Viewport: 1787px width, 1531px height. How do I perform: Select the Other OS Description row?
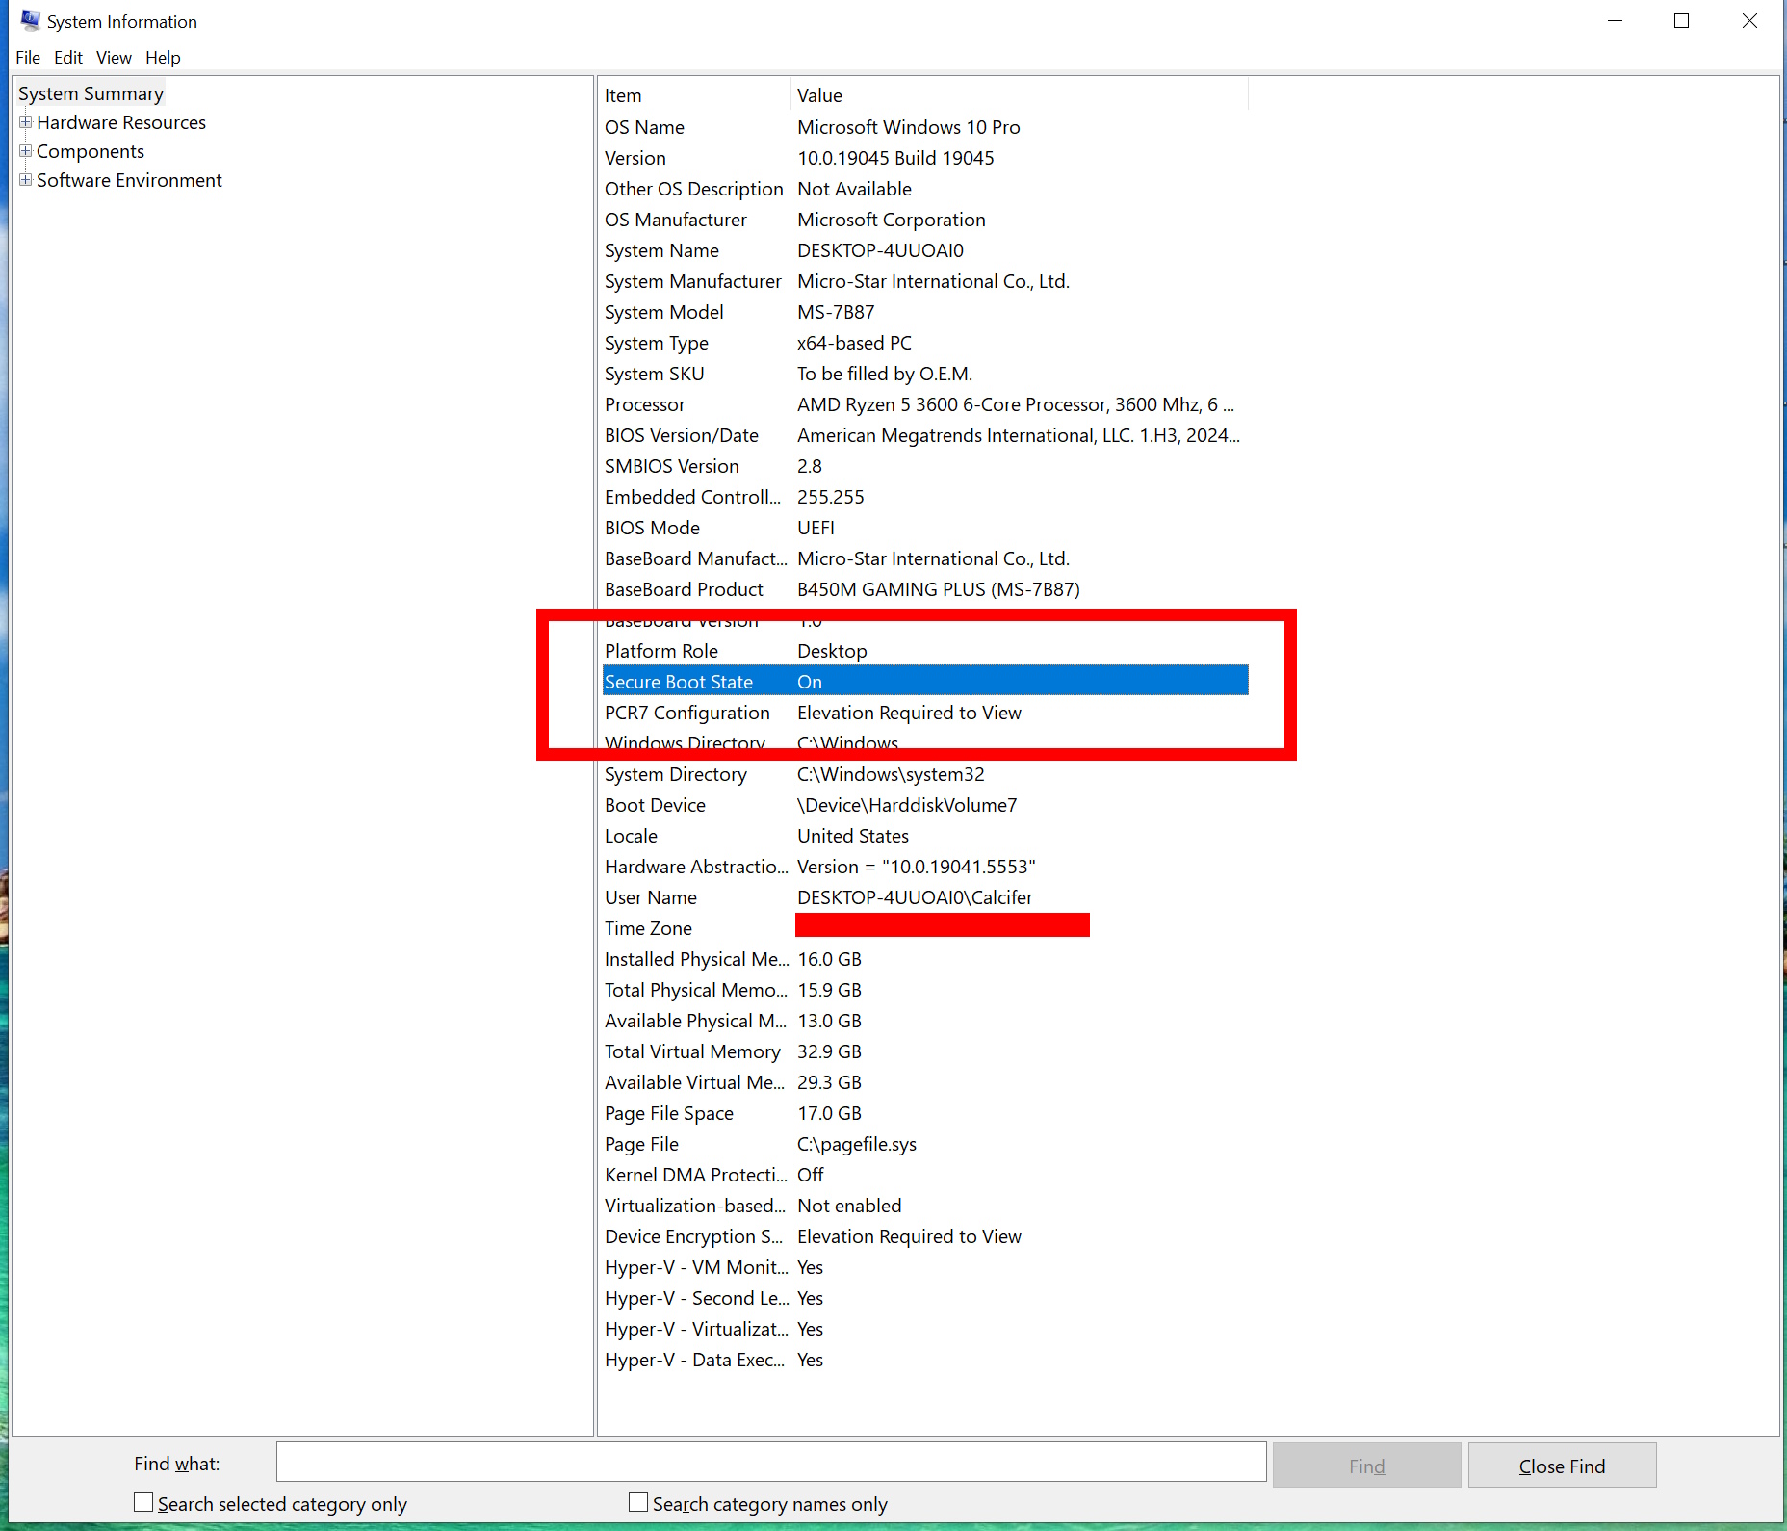pos(925,189)
